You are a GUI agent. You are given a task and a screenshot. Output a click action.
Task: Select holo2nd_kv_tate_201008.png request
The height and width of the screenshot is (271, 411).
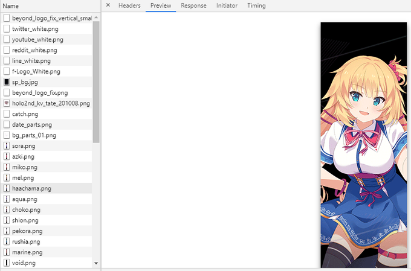click(x=47, y=103)
